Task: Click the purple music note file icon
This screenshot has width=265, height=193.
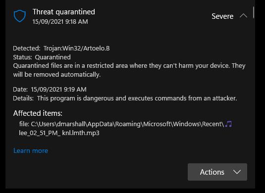Action: 229,124
